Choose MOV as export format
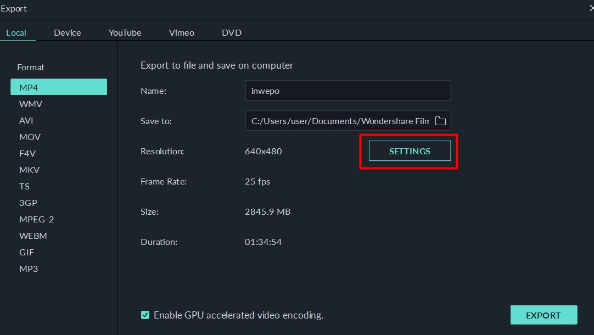The image size is (594, 335). point(30,137)
